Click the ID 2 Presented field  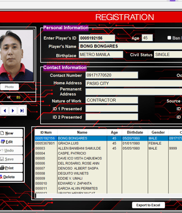tap(112, 117)
